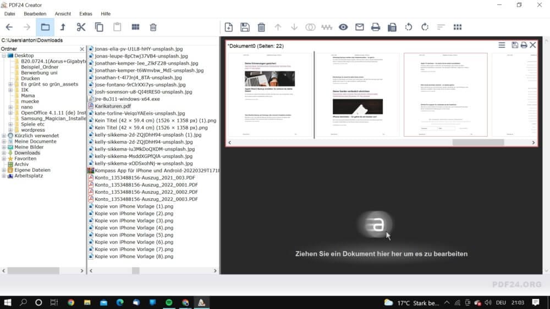Move selected page up arrow
This screenshot has width=550, height=309.
278,27
